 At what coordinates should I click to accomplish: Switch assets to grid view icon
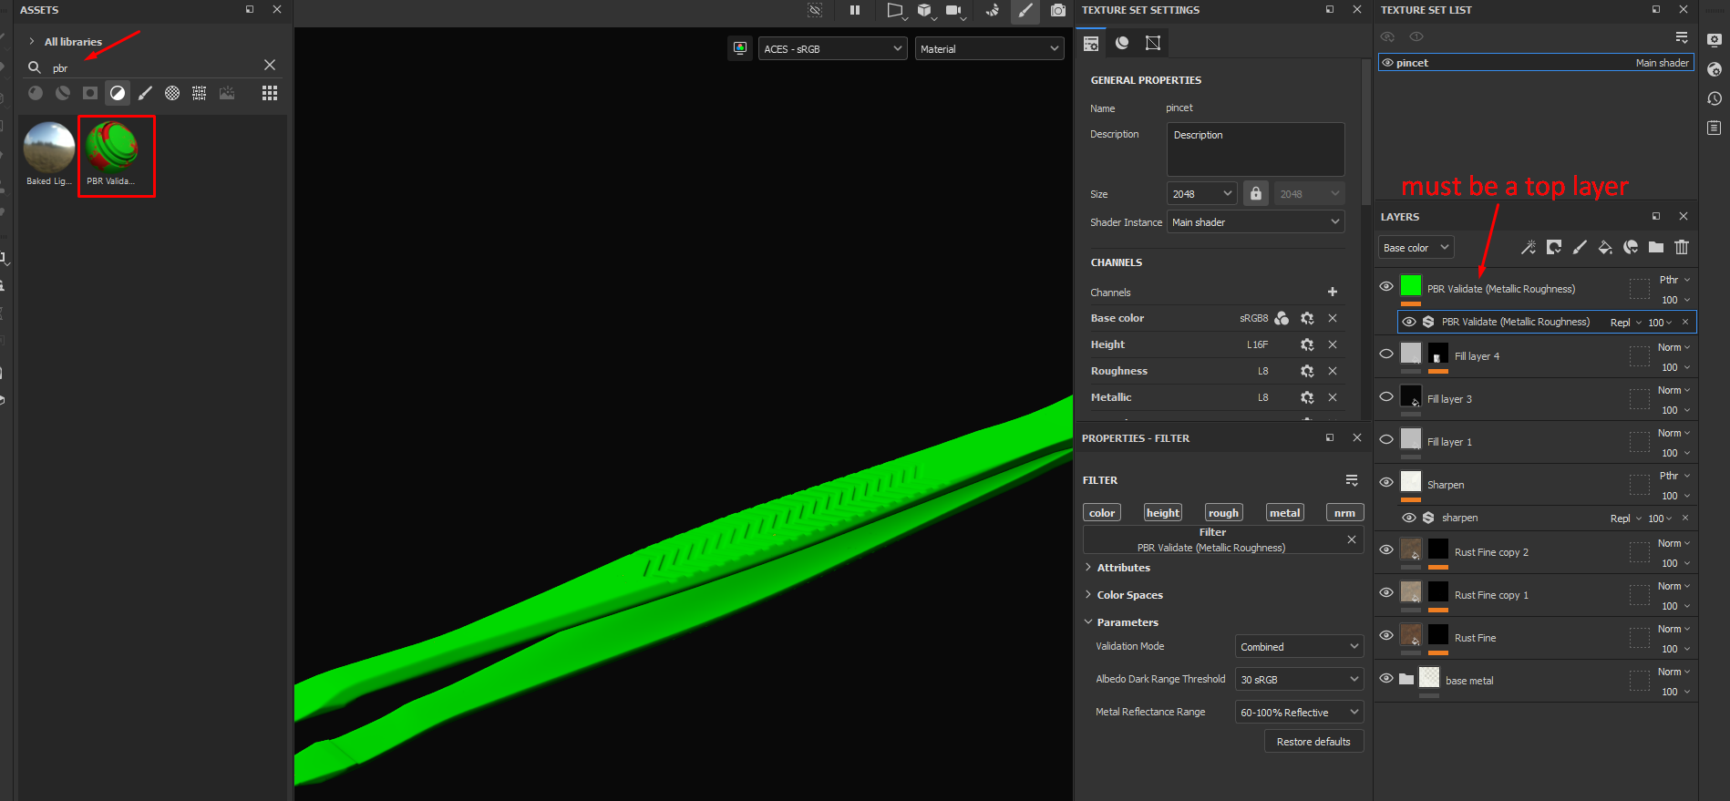[x=270, y=93]
